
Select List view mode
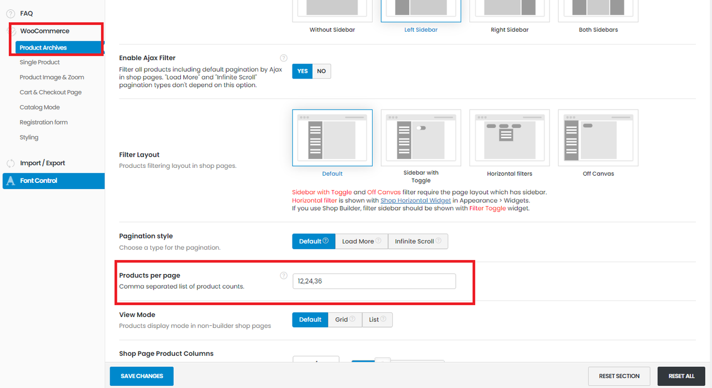pyautogui.click(x=377, y=320)
